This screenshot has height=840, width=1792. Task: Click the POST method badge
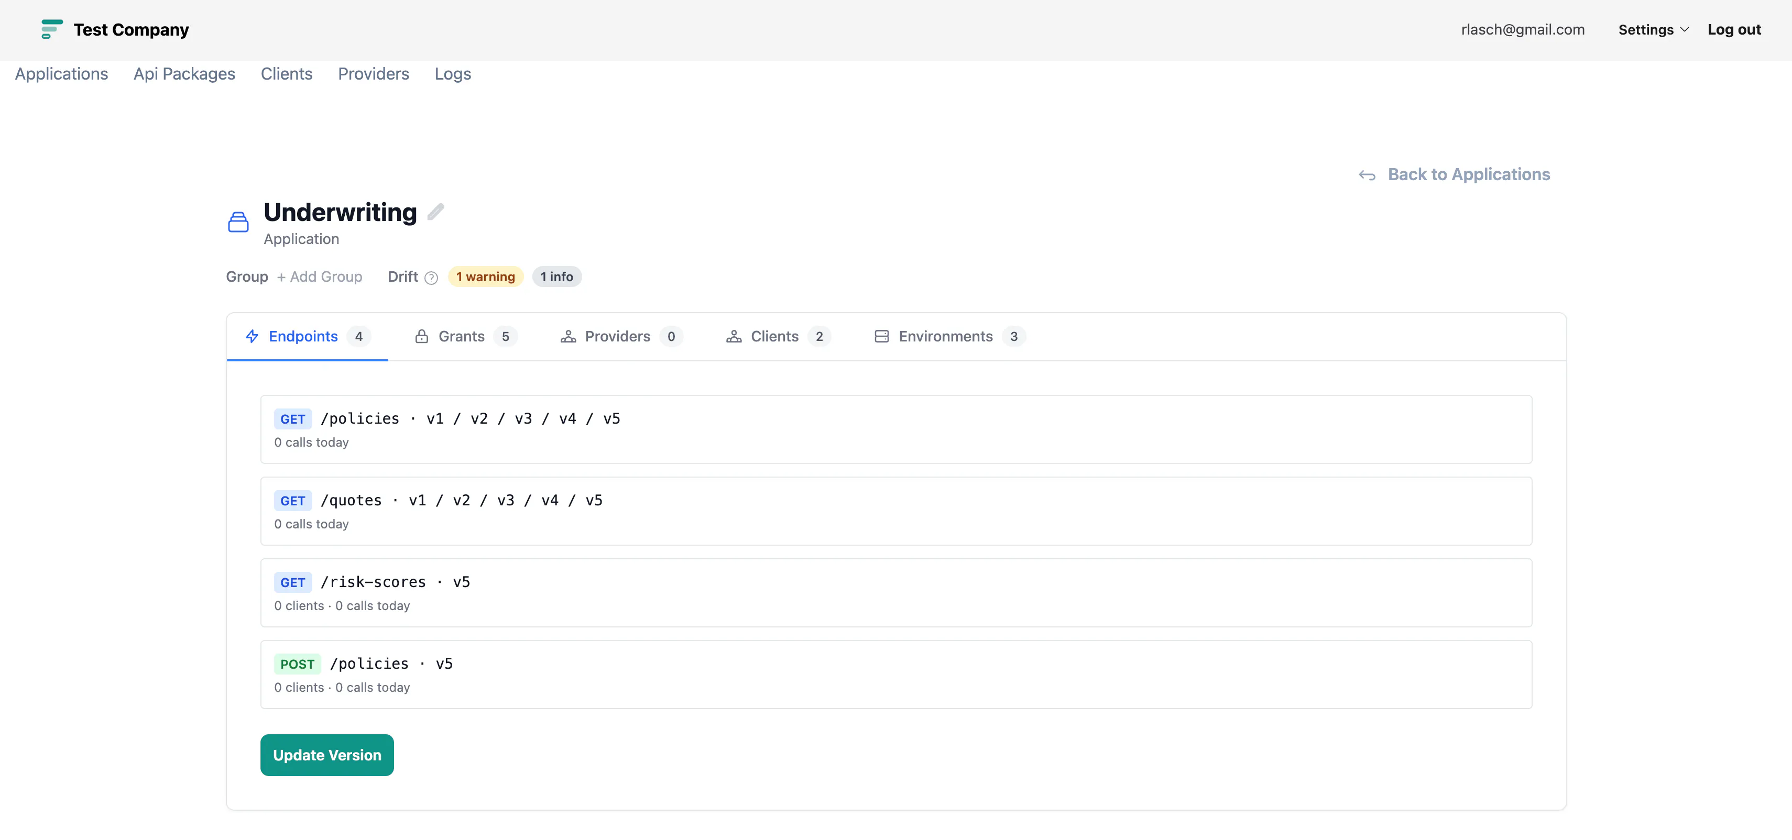(297, 664)
